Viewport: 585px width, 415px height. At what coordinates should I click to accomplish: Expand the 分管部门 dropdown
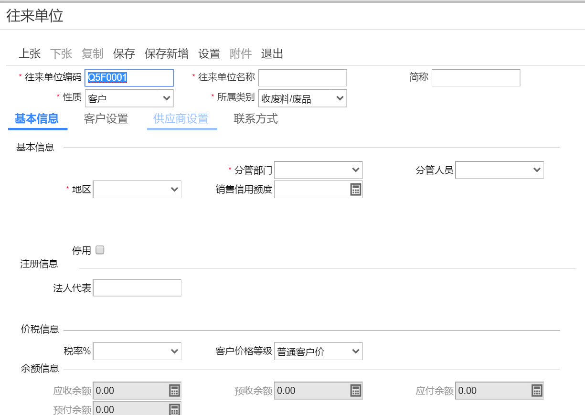pos(319,170)
